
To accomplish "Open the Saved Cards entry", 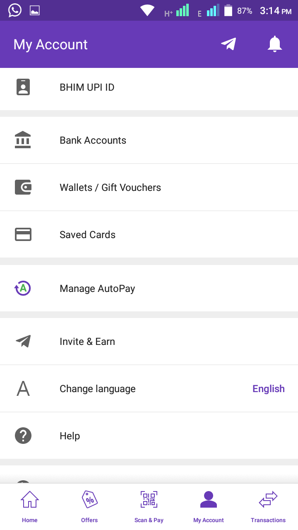I will pos(149,235).
